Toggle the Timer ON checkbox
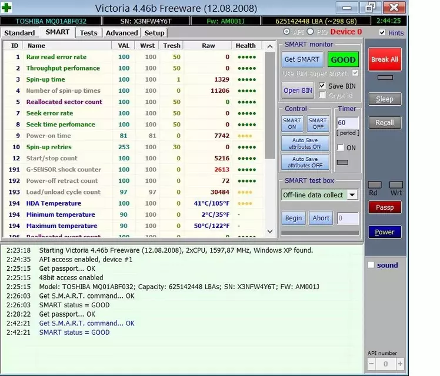Viewport: 440px width, 376px height. pyautogui.click(x=341, y=147)
